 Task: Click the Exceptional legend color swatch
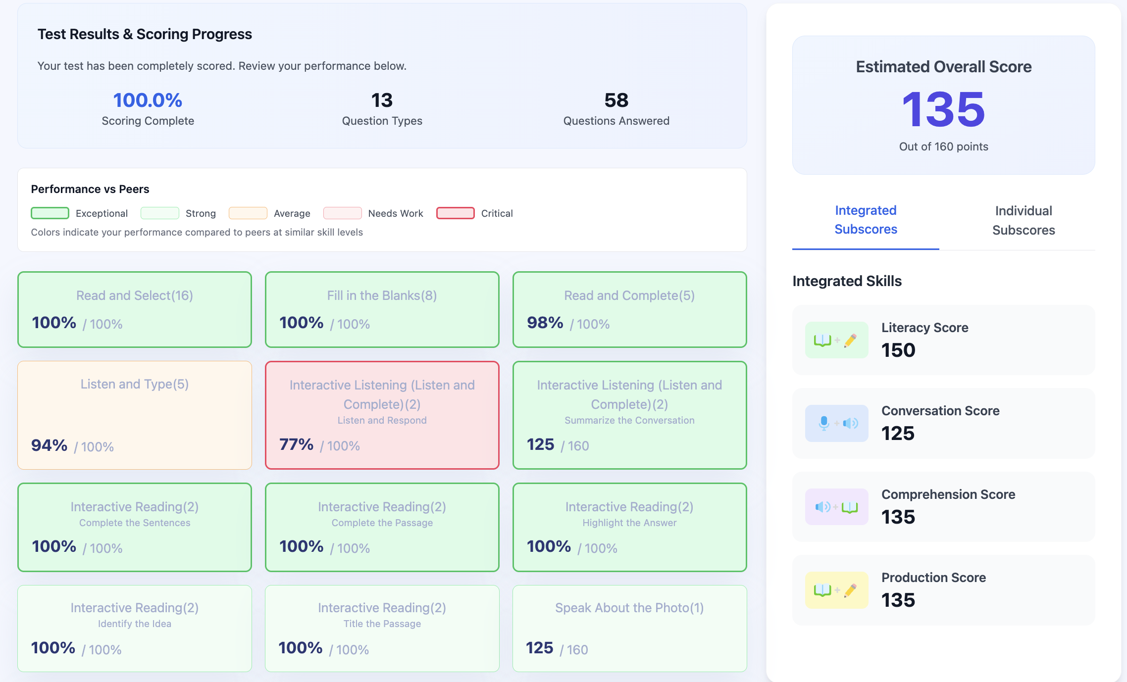[50, 213]
